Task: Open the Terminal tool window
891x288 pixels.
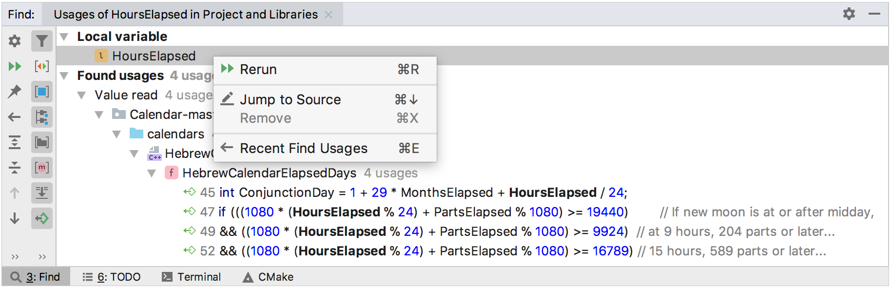Action: [192, 277]
